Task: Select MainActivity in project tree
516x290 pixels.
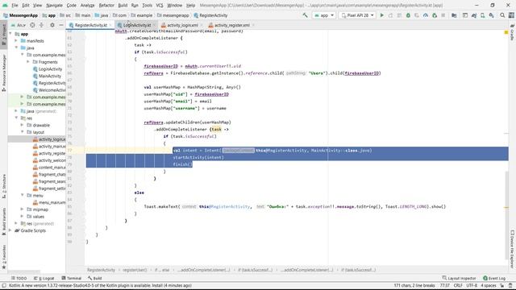Action: [x=50, y=76]
